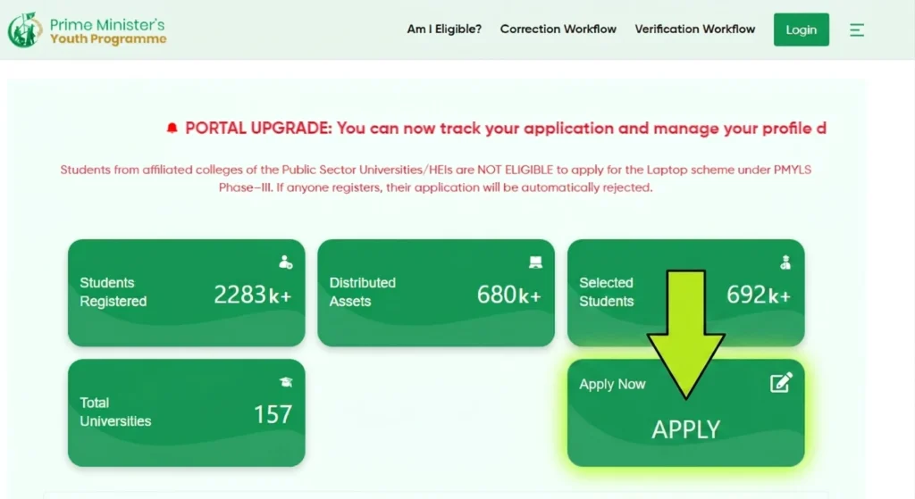
Task: Click the graduation cap icon on Total Universities
Action: (285, 382)
